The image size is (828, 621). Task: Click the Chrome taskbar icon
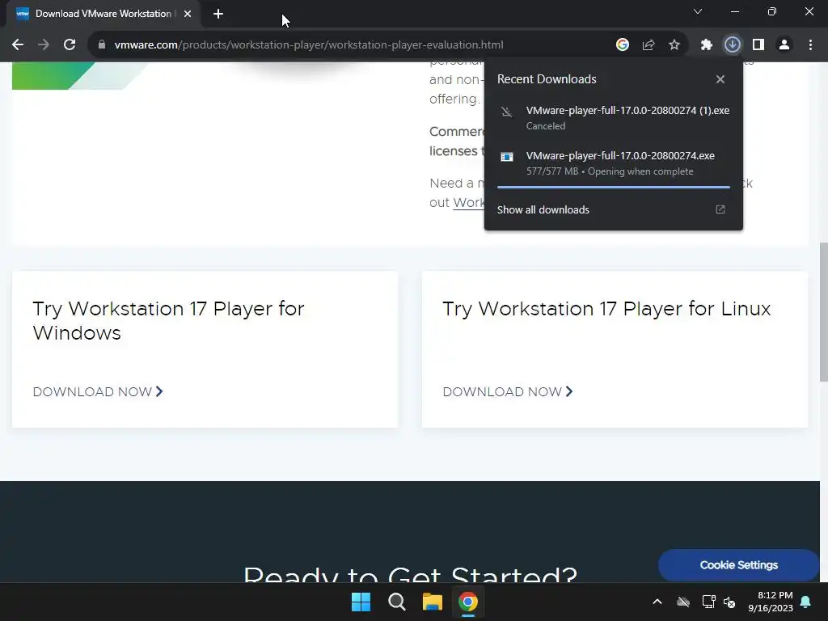point(468,602)
